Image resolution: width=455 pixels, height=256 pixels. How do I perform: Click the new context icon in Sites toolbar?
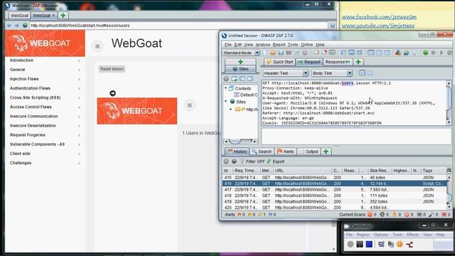234,79
